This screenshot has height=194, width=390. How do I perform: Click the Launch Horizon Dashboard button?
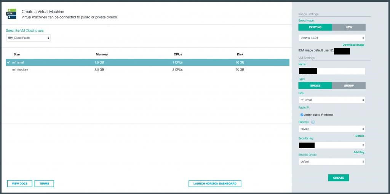coord(215,184)
